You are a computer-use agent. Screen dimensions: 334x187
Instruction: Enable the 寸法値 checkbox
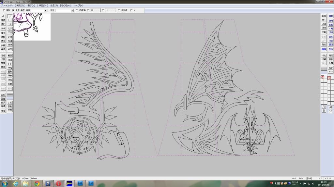[x=119, y=10]
